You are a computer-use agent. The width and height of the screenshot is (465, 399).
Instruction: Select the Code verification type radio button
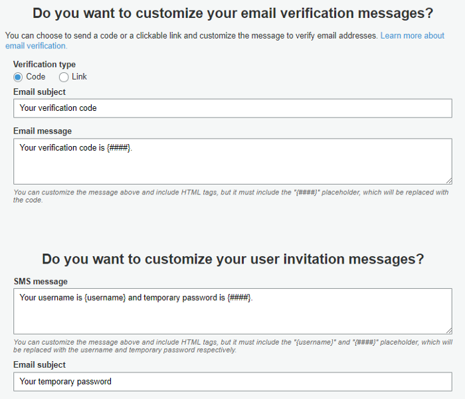pyautogui.click(x=18, y=77)
